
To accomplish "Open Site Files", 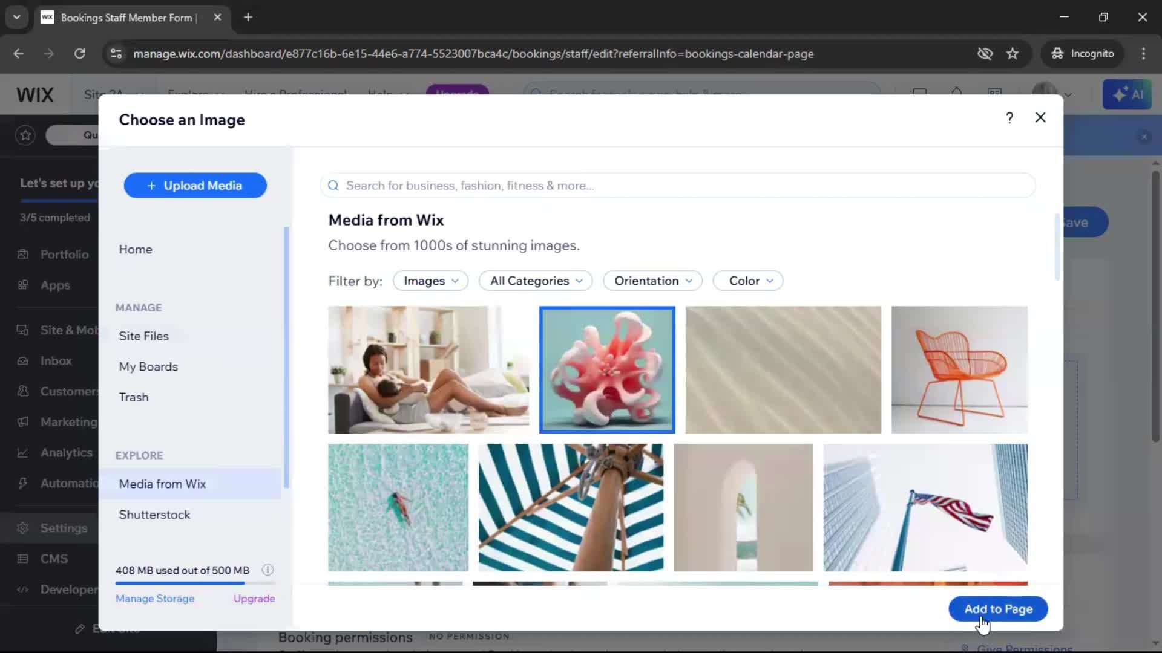I will [x=143, y=336].
